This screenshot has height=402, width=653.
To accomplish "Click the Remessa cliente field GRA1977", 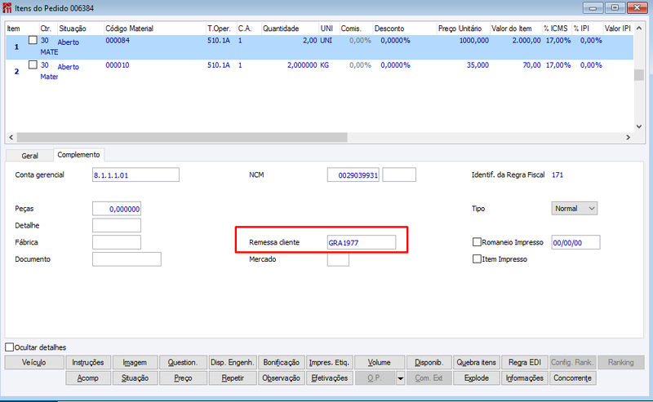I will click(x=362, y=242).
